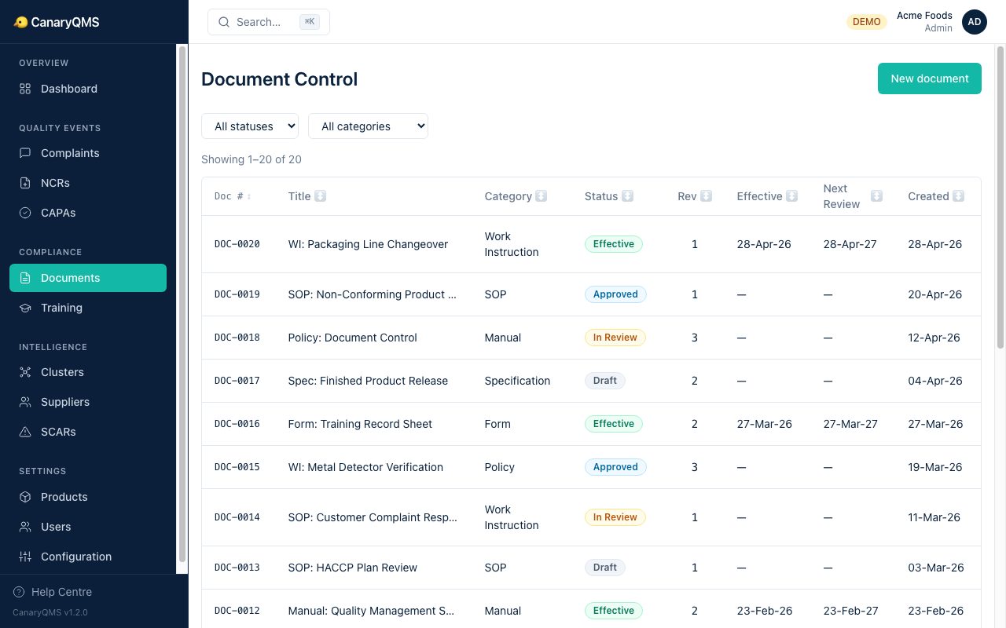The image size is (1006, 628).
Task: Click the sidebar vertical scrollbar
Action: point(182,303)
